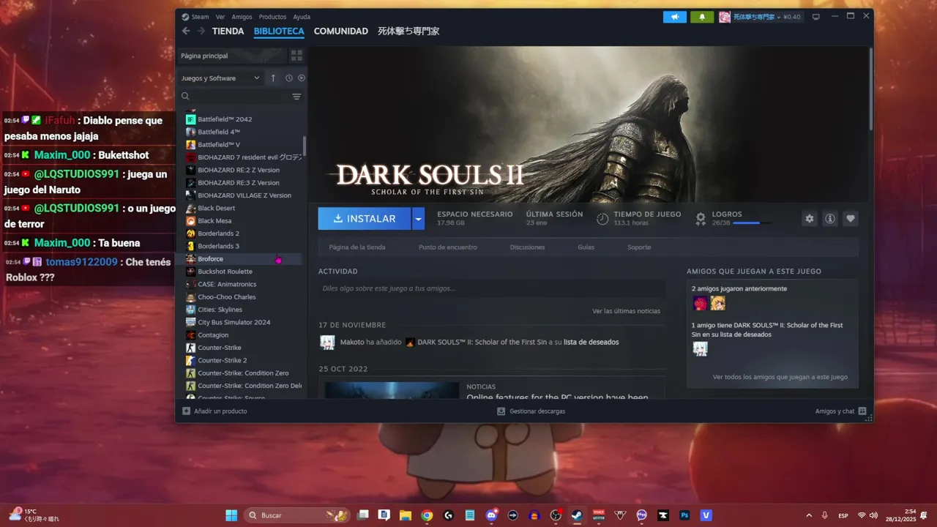Switch to Big Picture mode icon
This screenshot has height=527, width=937.
point(816,17)
